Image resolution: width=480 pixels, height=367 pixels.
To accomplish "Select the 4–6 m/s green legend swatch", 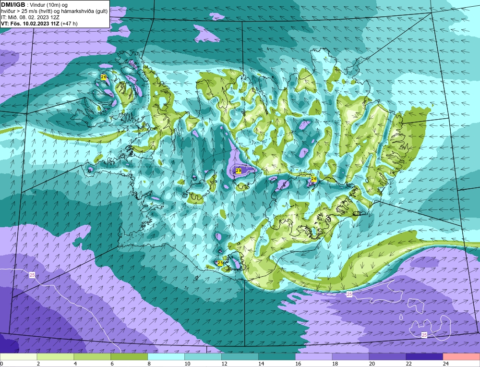I will point(92,357).
